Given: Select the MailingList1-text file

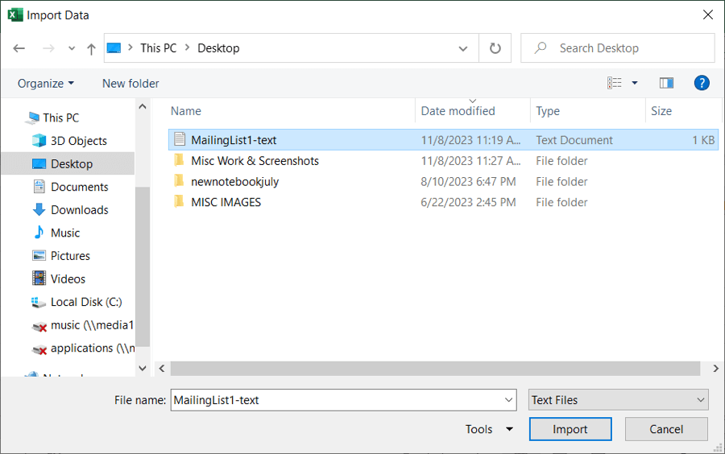Looking at the screenshot, I should (x=234, y=140).
